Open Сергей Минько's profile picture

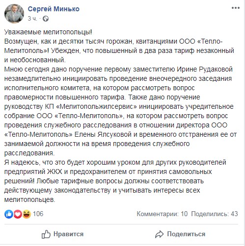coord(14,14)
